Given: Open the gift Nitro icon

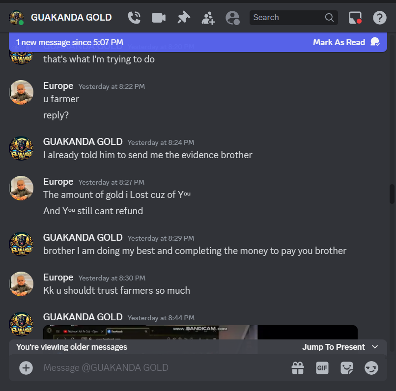Looking at the screenshot, I should [x=298, y=368].
